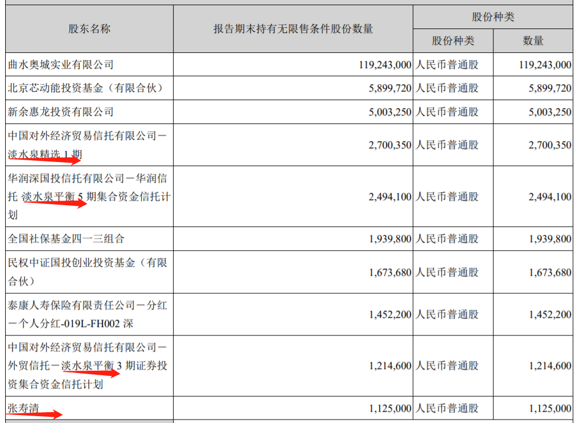The width and height of the screenshot is (580, 423).
Task: Select the 数量 sub-column header
Action: point(533,40)
